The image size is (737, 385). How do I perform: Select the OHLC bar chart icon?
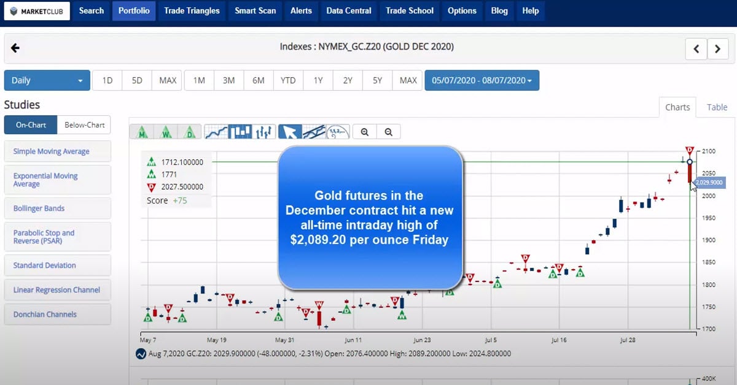click(x=264, y=132)
